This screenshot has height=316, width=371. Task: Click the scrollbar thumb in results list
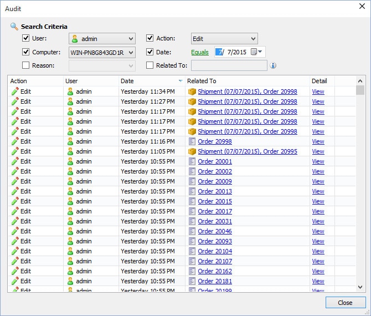tap(360, 90)
